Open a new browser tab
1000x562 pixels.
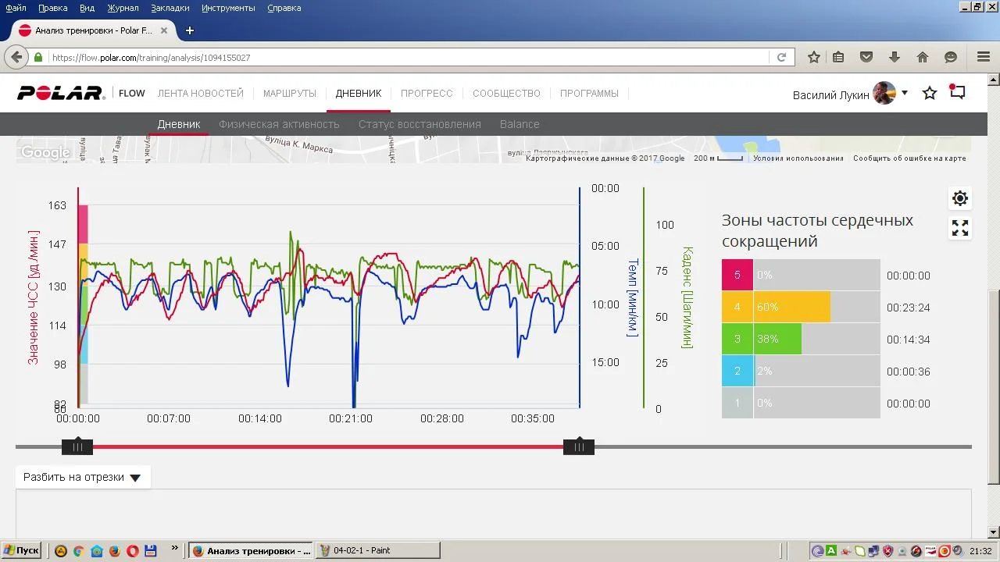coord(189,30)
